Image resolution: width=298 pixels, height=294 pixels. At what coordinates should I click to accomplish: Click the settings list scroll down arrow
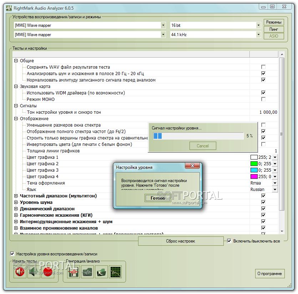coord(282,231)
